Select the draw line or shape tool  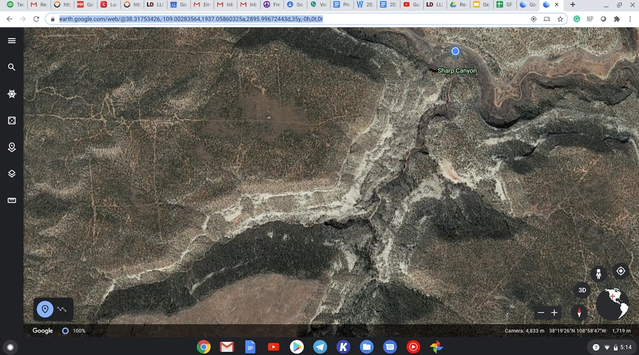[x=62, y=309]
